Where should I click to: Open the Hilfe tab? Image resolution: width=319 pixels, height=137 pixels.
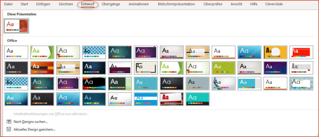254,4
